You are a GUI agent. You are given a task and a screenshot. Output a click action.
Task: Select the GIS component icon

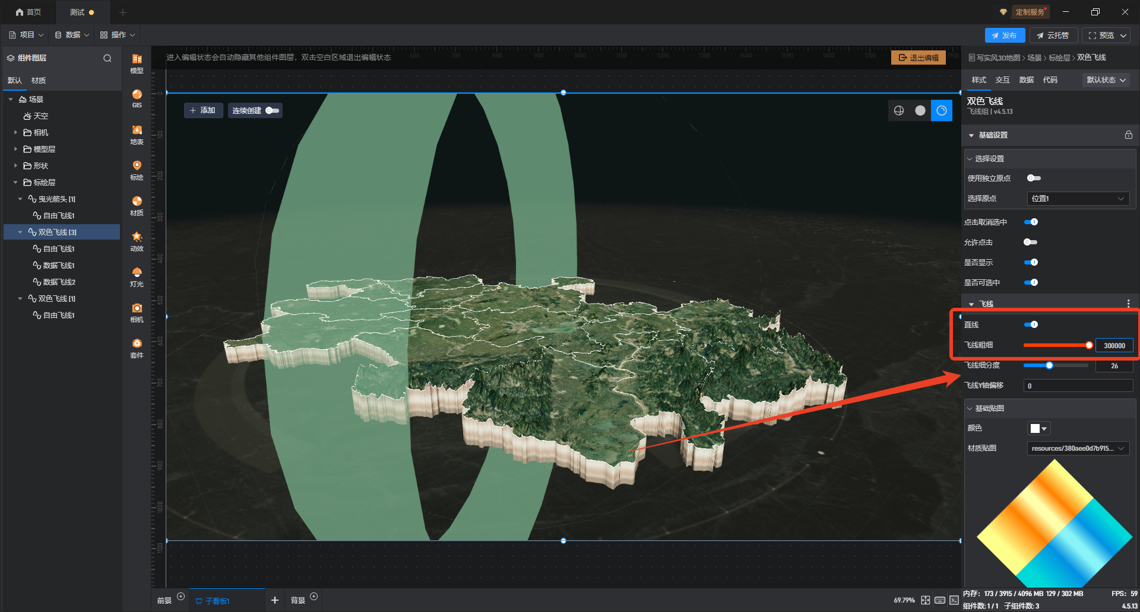[x=137, y=98]
